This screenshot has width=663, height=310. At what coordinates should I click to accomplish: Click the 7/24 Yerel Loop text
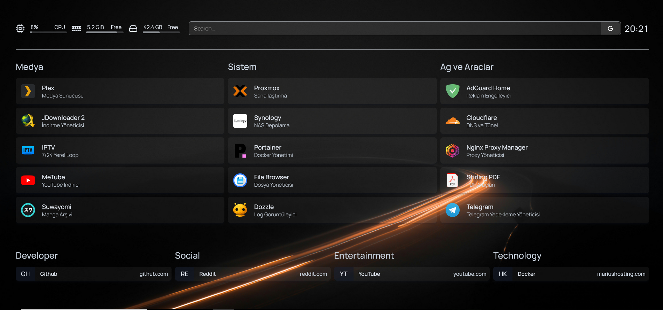click(60, 155)
